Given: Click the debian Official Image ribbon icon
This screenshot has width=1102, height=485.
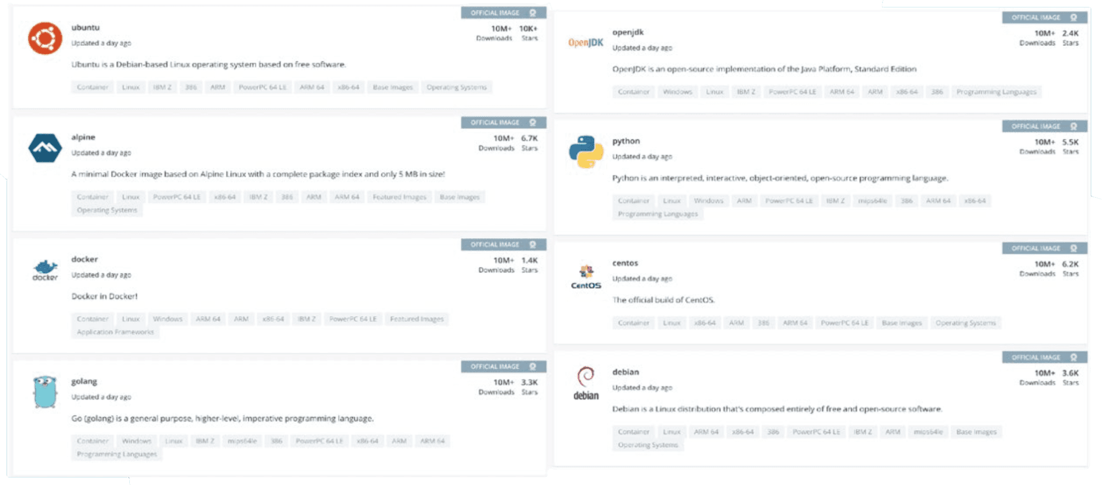Looking at the screenshot, I should [1074, 357].
